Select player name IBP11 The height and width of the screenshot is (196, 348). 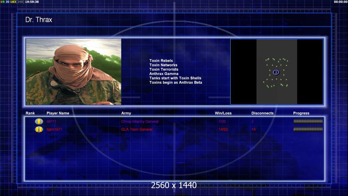point(51,122)
